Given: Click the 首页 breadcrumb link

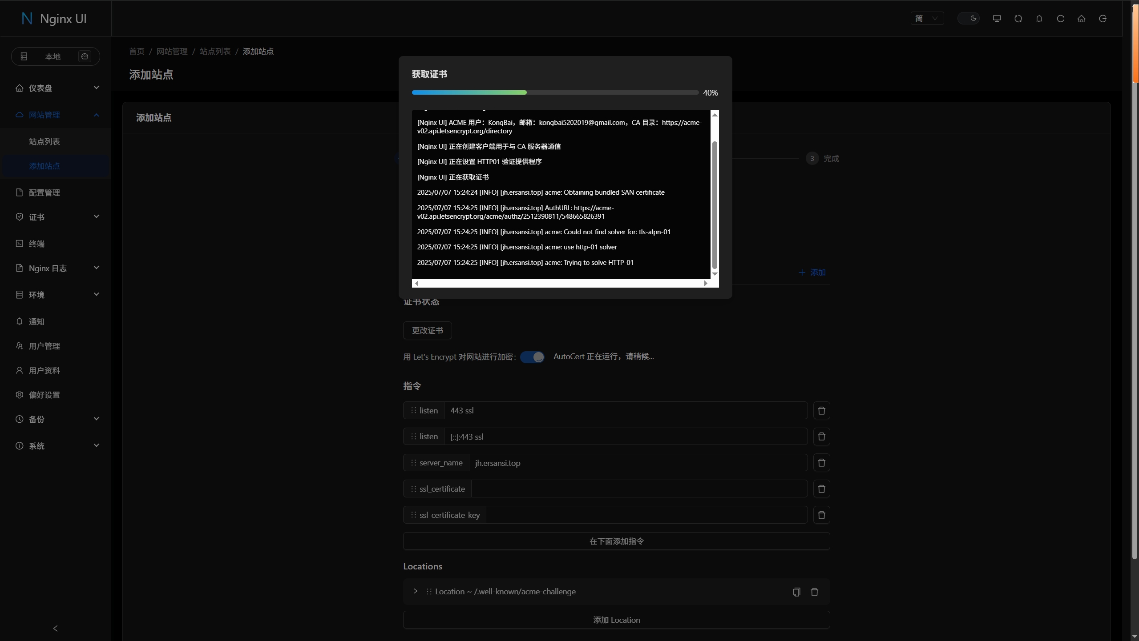Looking at the screenshot, I should (137, 51).
